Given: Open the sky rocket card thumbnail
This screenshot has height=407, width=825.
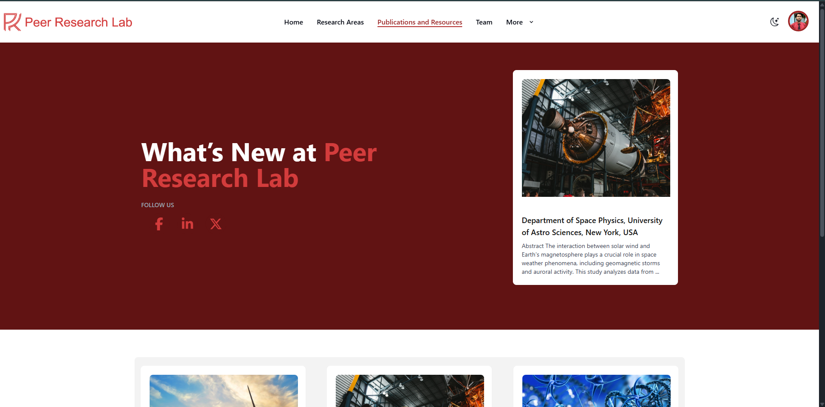Looking at the screenshot, I should click(x=224, y=391).
